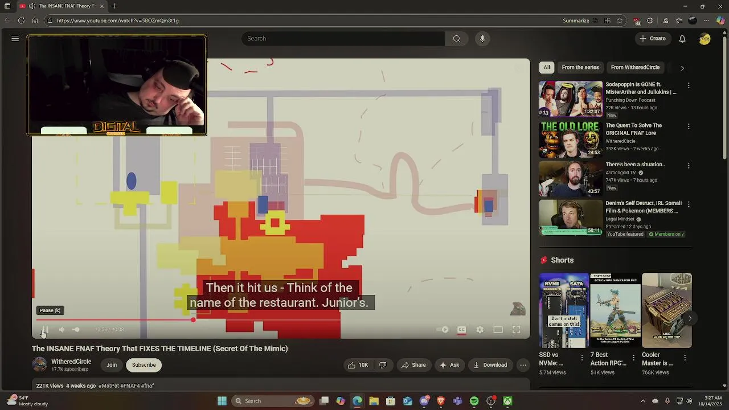Go to browser home page
729x410 pixels.
[35, 20]
